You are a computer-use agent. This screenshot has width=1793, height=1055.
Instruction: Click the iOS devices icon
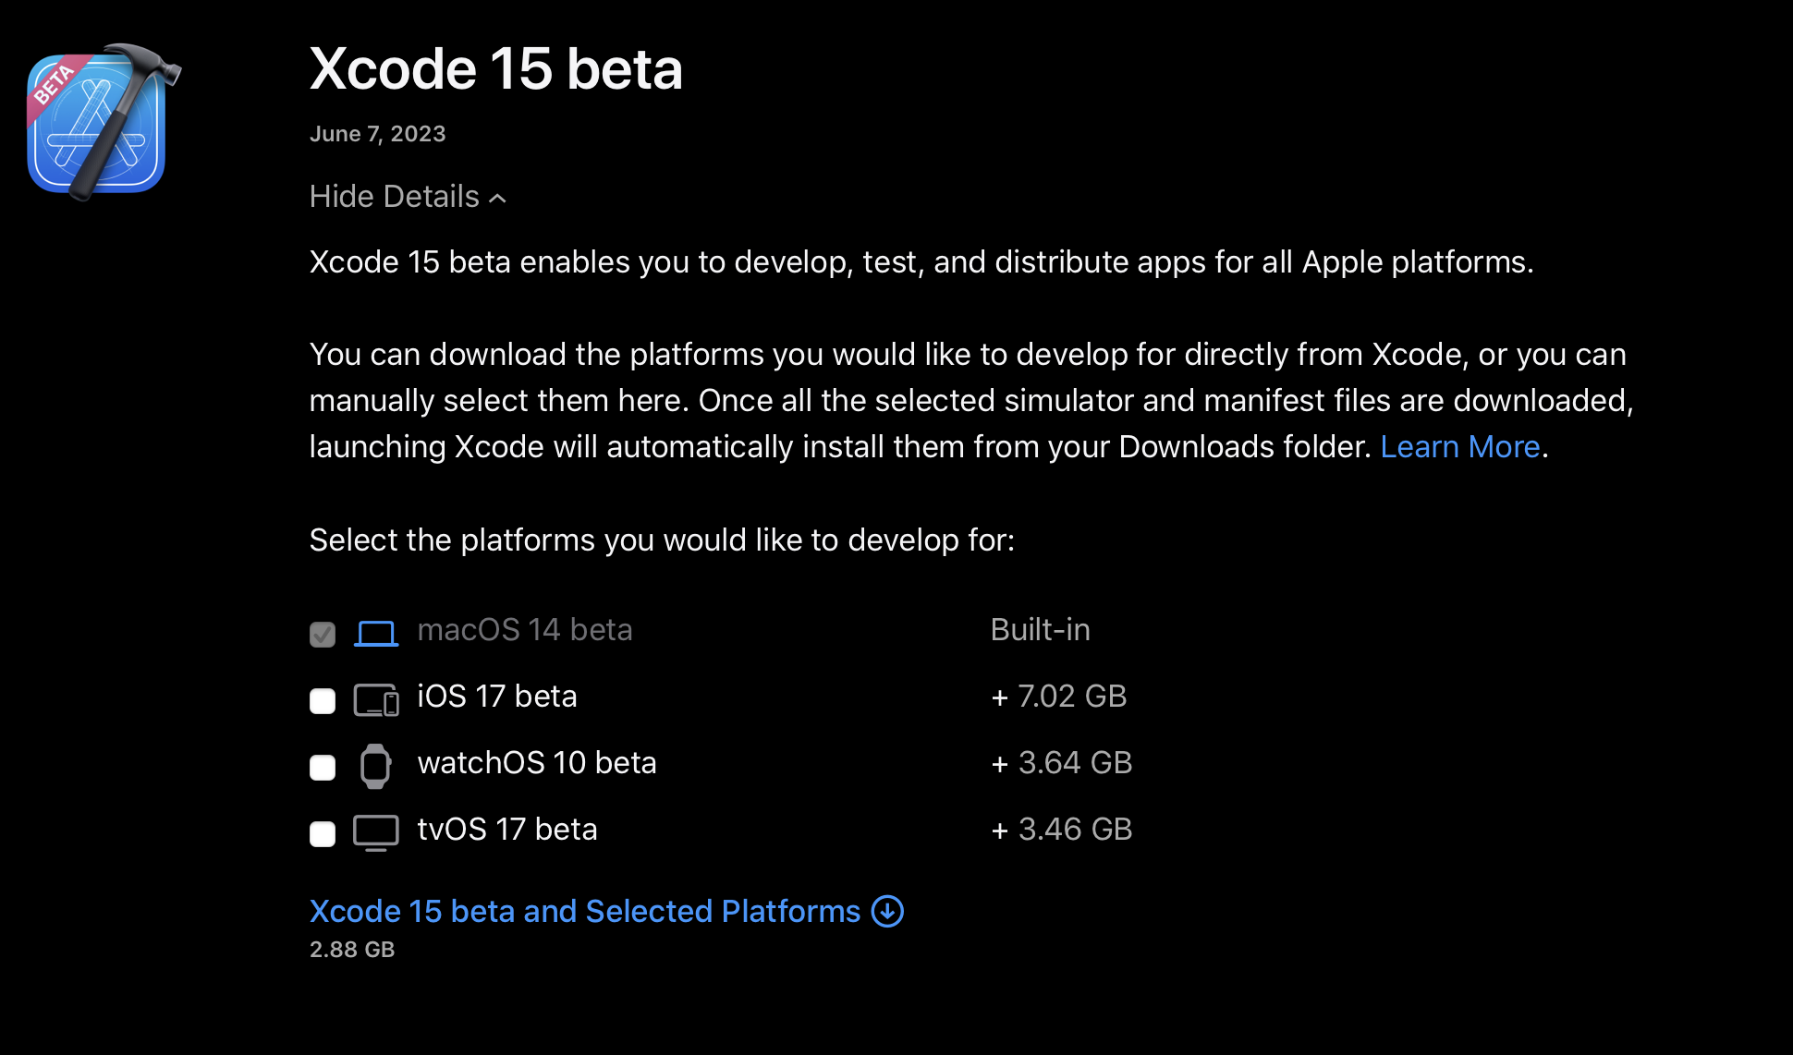click(x=376, y=699)
